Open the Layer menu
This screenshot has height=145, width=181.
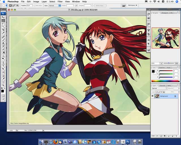(44, 1)
